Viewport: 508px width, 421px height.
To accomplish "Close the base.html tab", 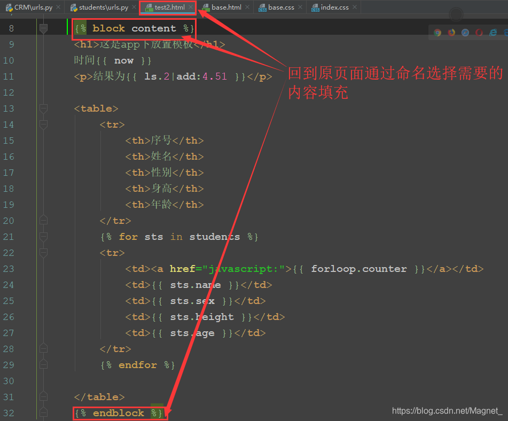I will pos(247,7).
